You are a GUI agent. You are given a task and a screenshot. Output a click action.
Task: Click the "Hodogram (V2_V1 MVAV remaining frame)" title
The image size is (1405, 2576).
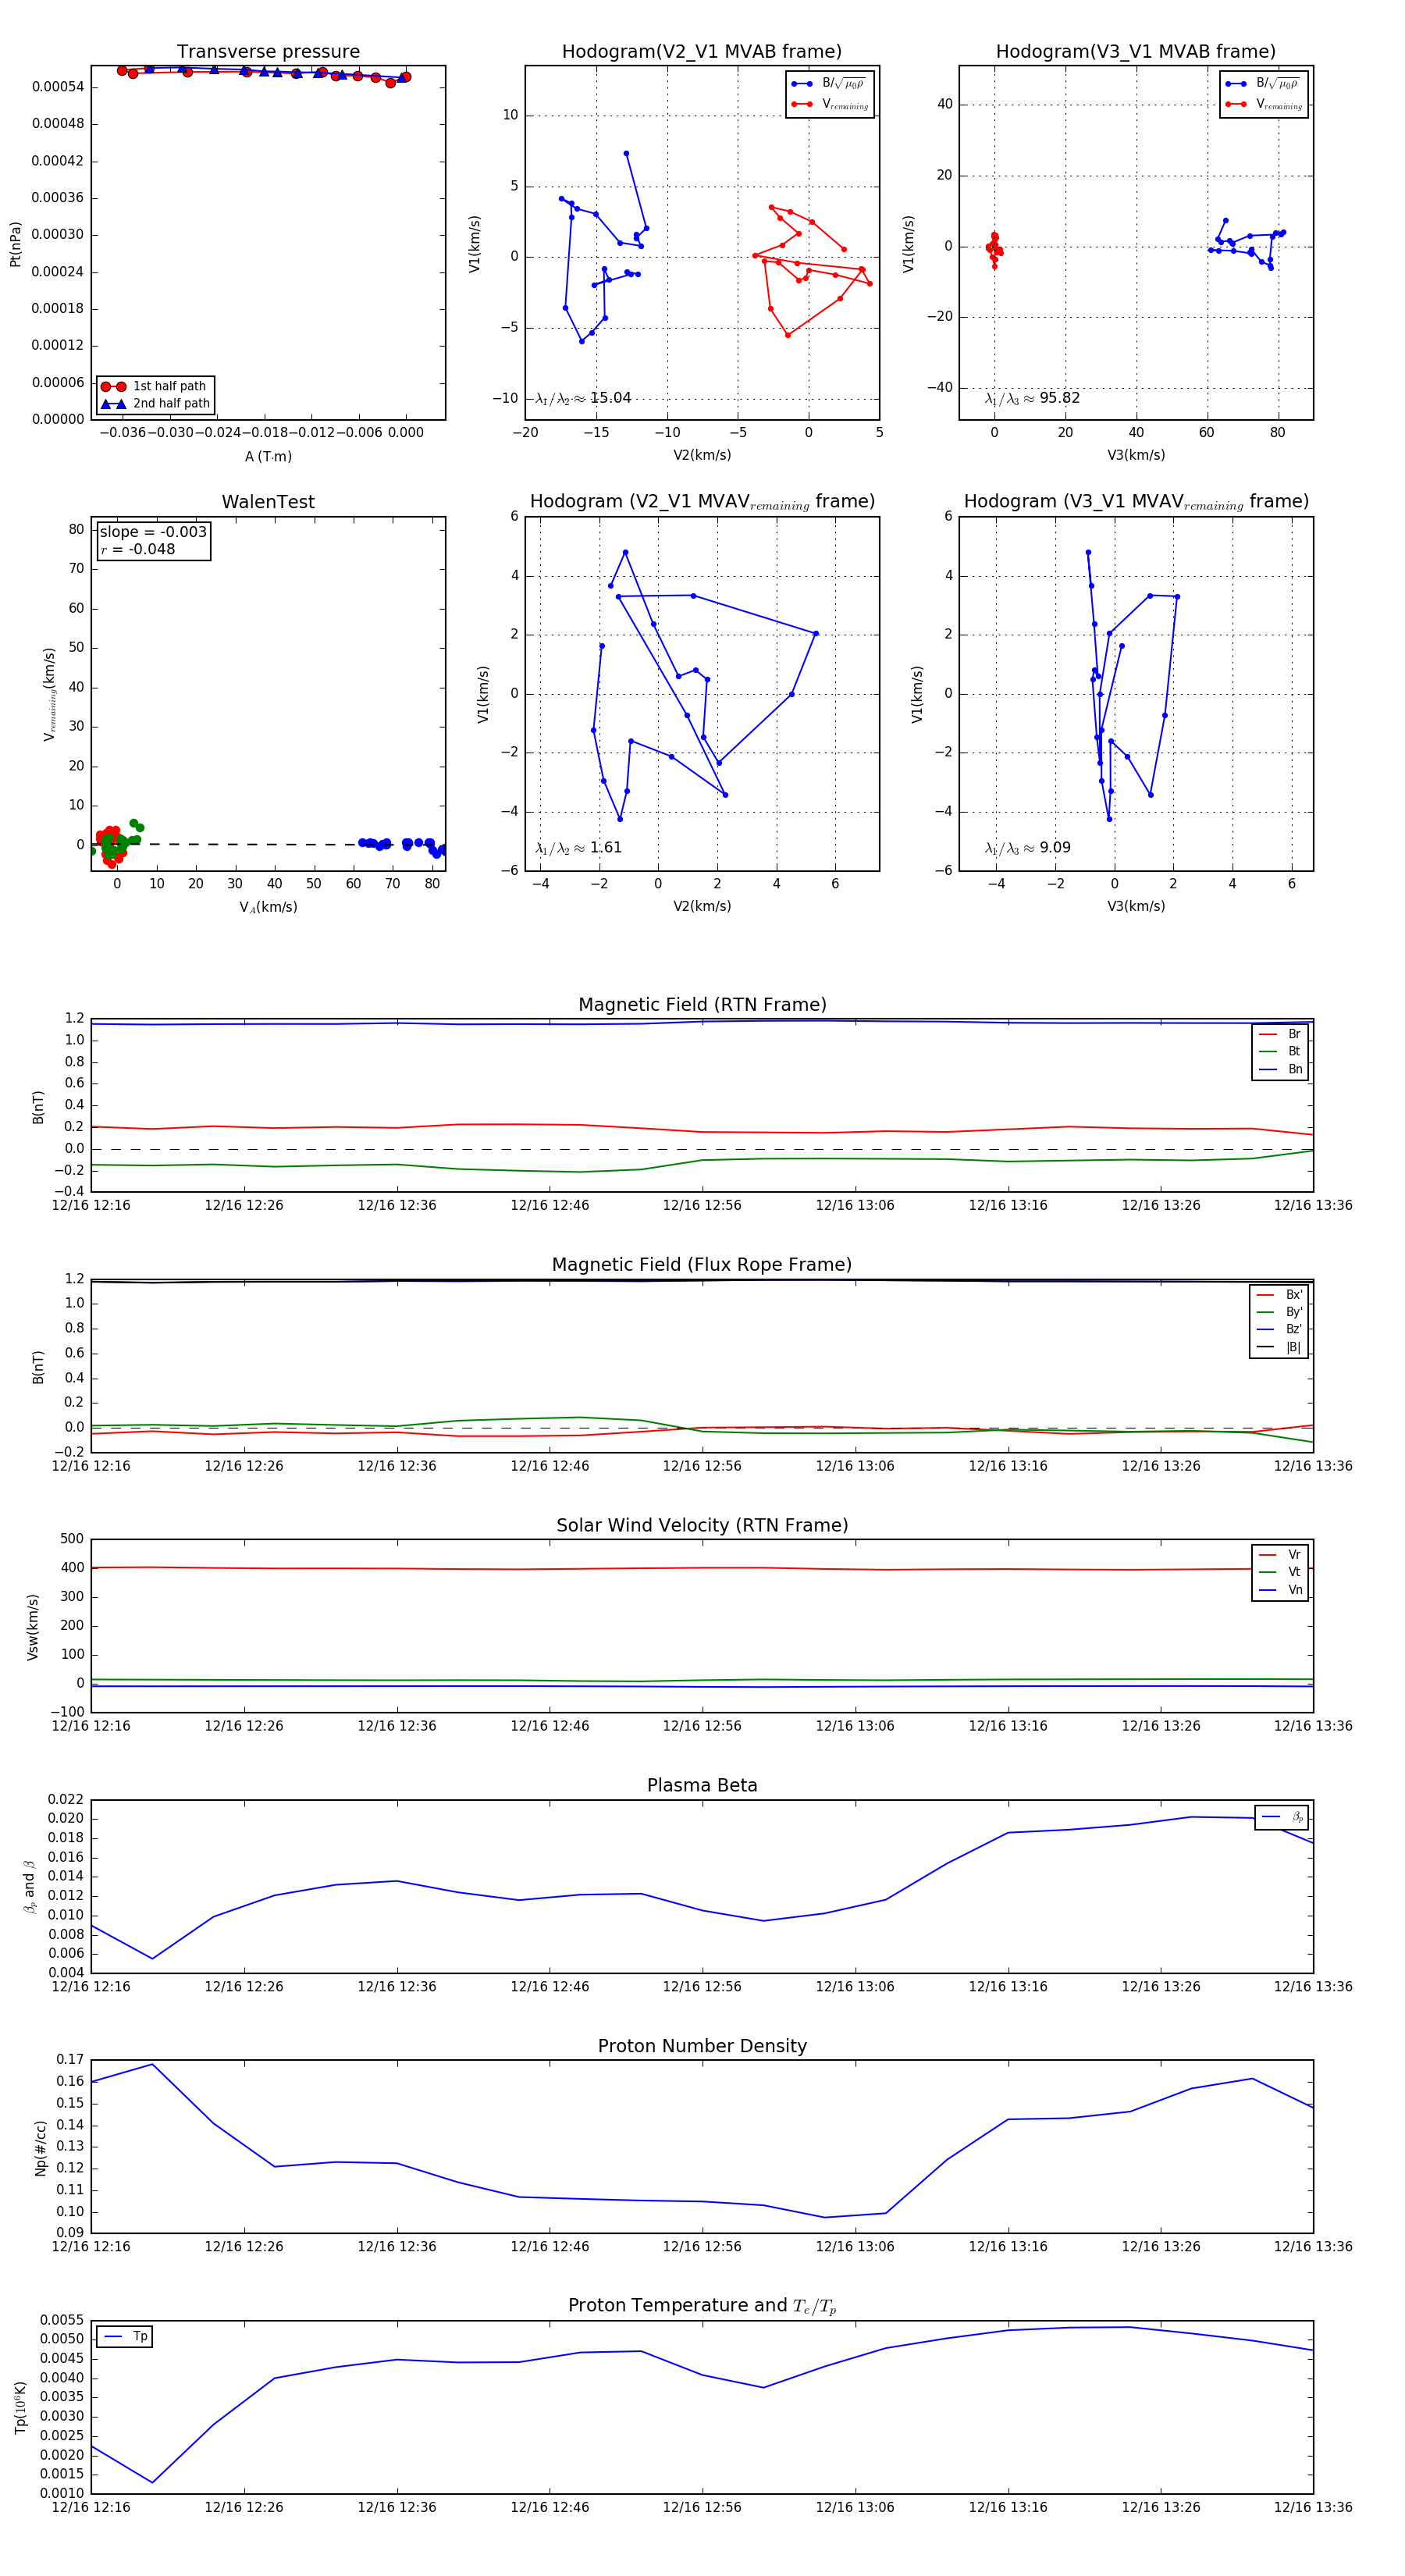(x=702, y=502)
